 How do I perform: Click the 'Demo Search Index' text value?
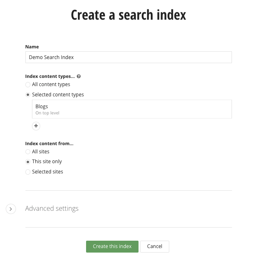pos(51,57)
